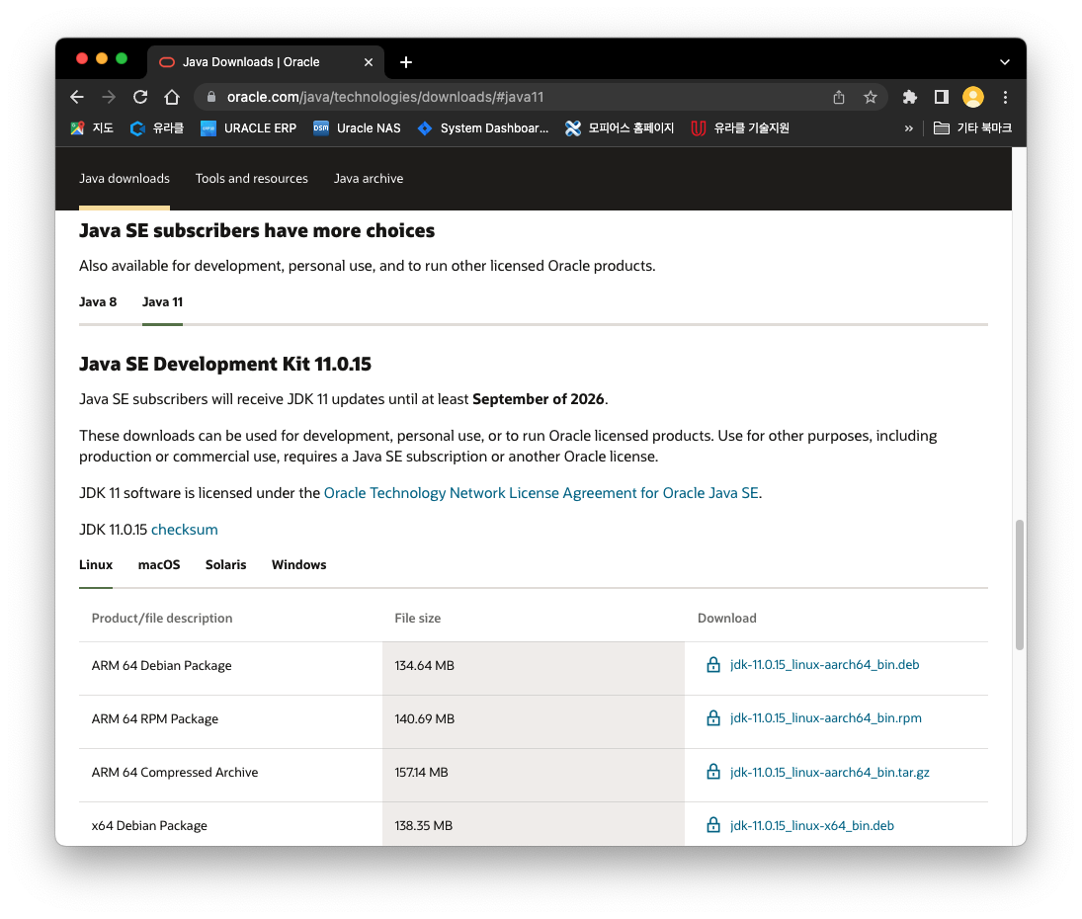Screen dimensions: 1082x919
Task: Open Chrome three-dot menu
Action: click(x=1005, y=97)
